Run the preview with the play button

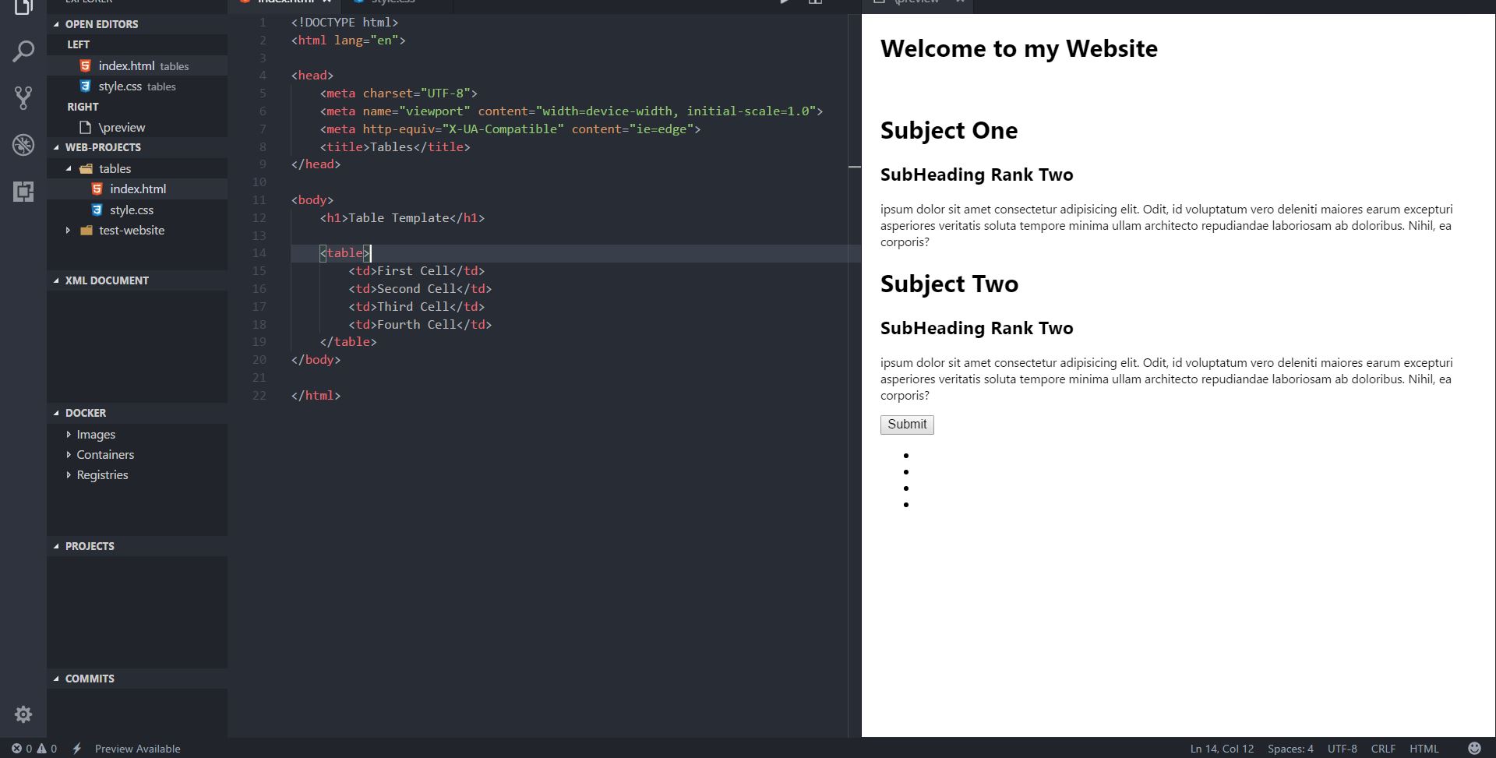tap(785, 3)
